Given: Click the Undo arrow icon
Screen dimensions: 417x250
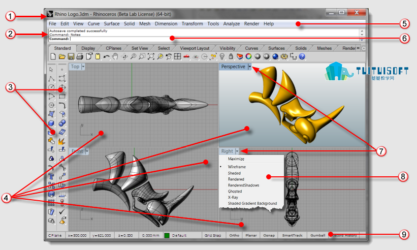Looking at the screenshot, I should 106,56.
